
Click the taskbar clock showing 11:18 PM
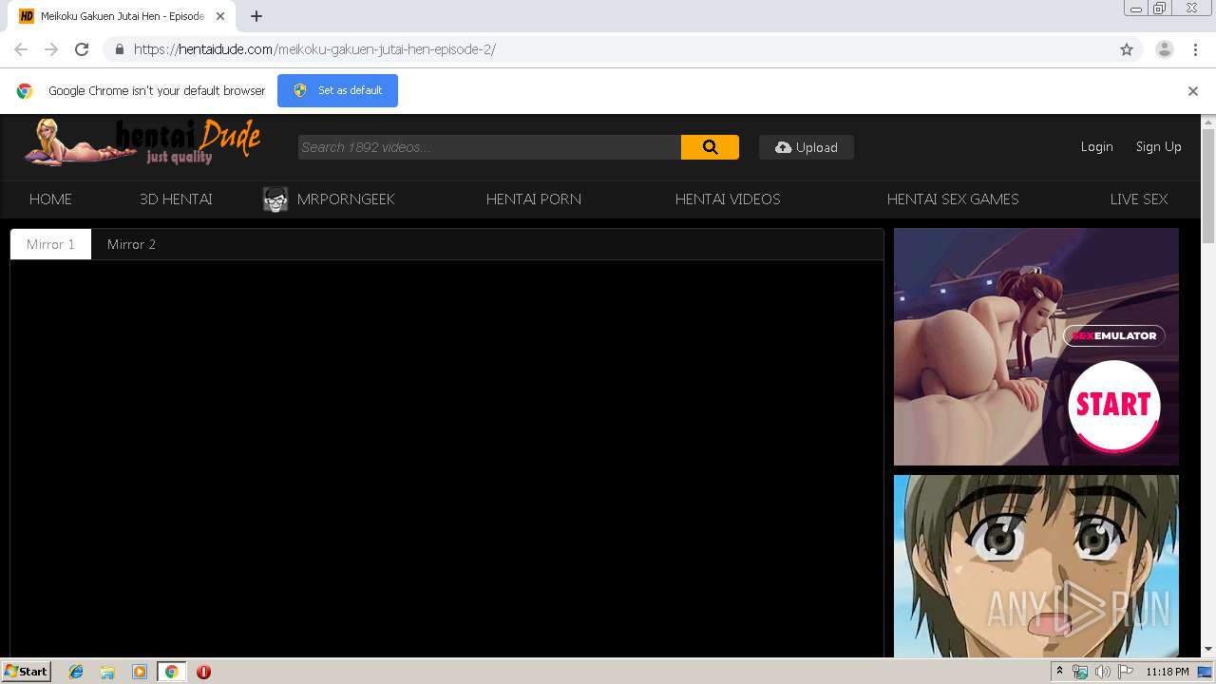pos(1167,672)
